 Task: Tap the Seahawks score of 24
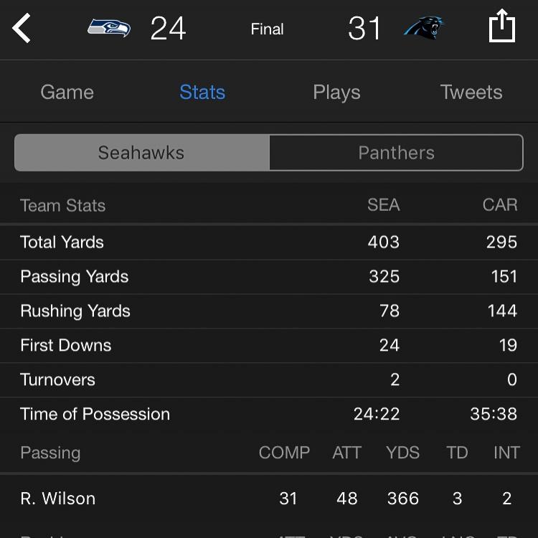click(x=168, y=28)
